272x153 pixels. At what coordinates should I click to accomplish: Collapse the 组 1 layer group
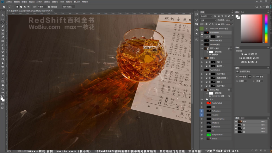click(x=205, y=99)
